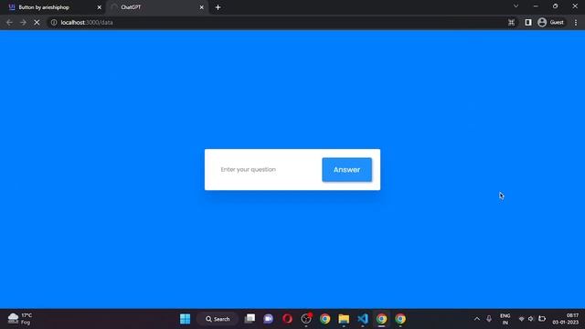Open ENG IN language switcher

[x=505, y=319]
